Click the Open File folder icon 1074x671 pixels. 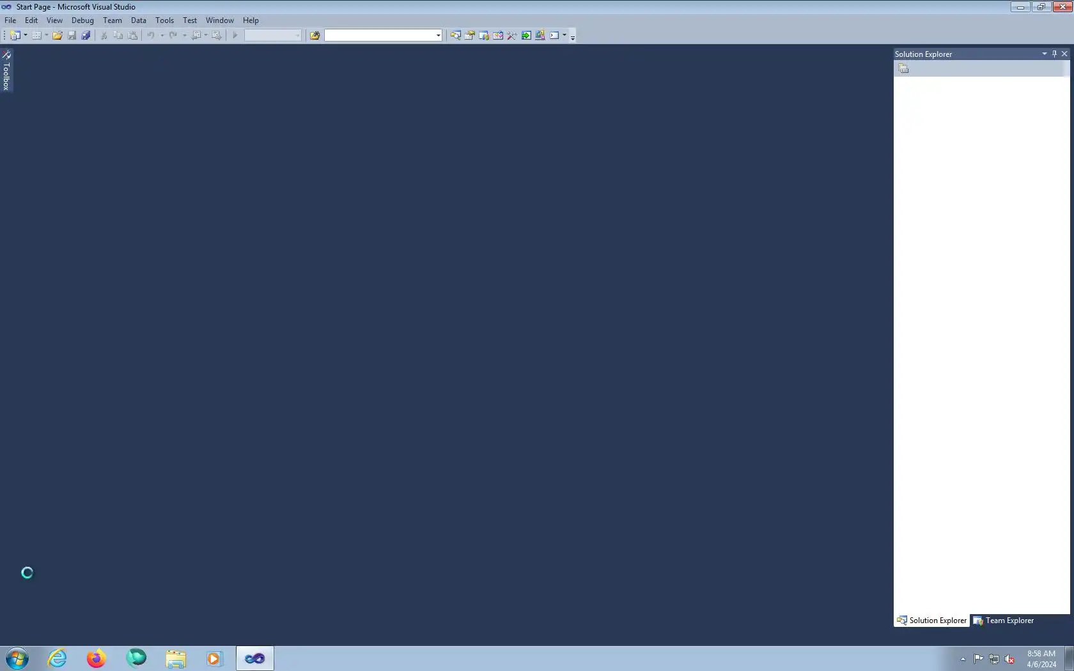pos(58,36)
